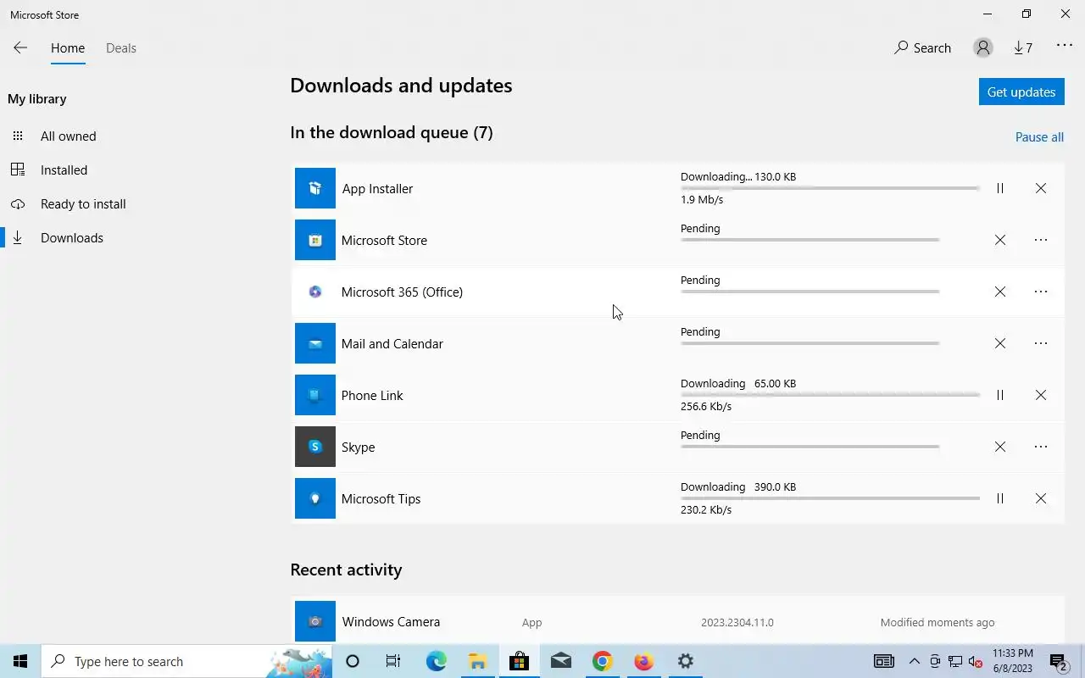1085x678 pixels.
Task: Click the taskbar search box
Action: 186,661
